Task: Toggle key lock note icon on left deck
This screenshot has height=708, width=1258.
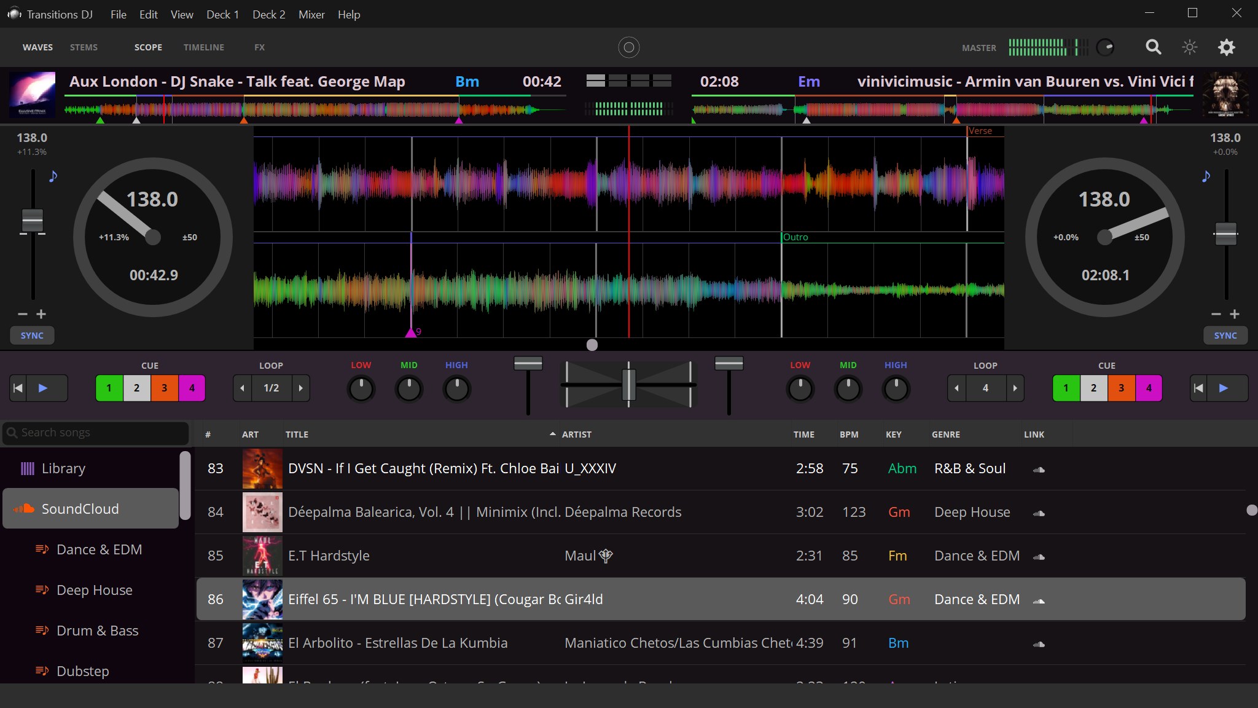Action: click(53, 176)
